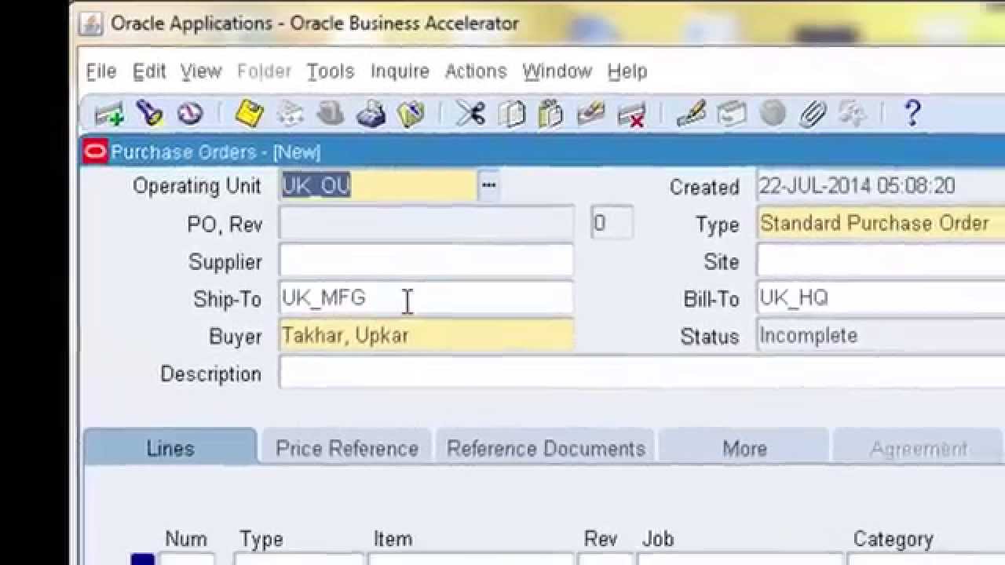The height and width of the screenshot is (565, 1005).
Task: Click the Supplier input field
Action: tap(426, 261)
